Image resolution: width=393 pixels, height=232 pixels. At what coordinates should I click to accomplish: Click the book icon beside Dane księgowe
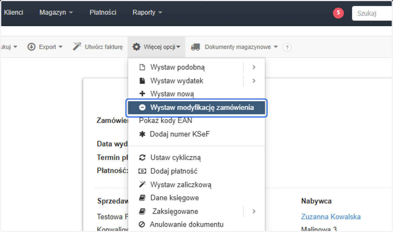tap(142, 198)
